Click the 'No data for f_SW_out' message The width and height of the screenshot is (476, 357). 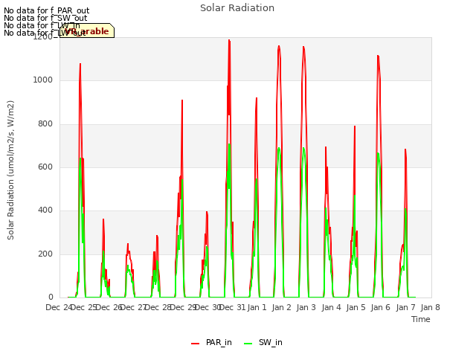[45, 18]
